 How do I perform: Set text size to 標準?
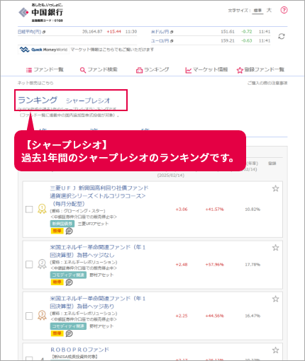pos(257,11)
